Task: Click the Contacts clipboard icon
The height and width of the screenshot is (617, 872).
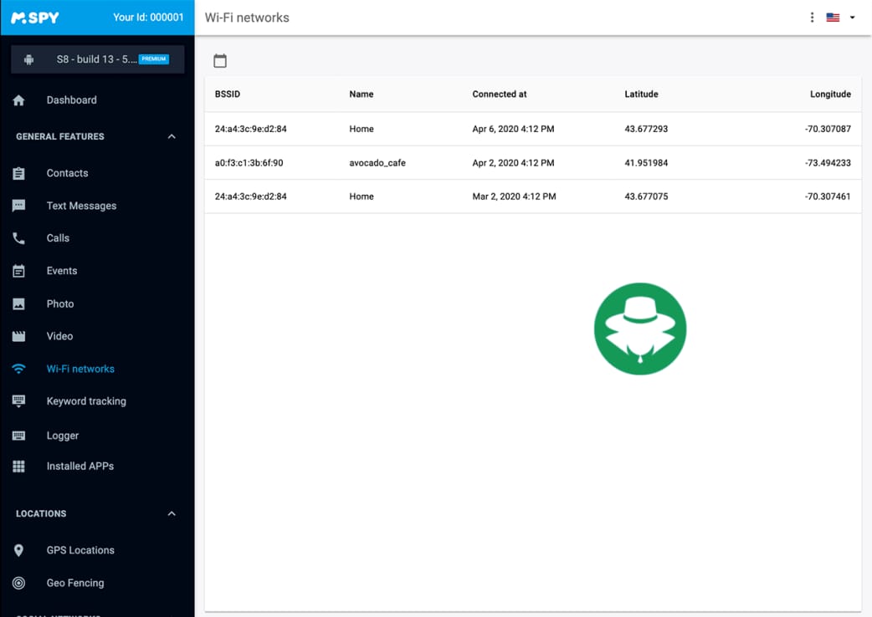Action: pyautogui.click(x=19, y=173)
